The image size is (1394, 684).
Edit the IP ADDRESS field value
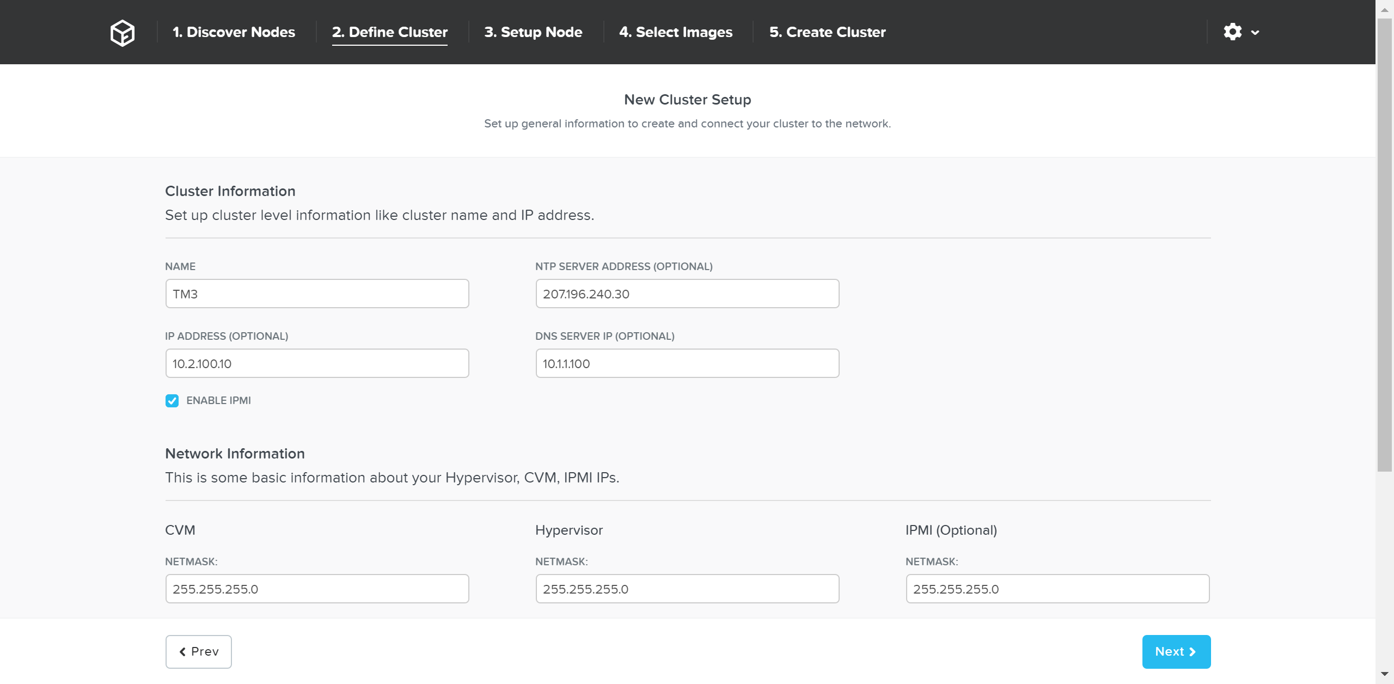(x=316, y=363)
